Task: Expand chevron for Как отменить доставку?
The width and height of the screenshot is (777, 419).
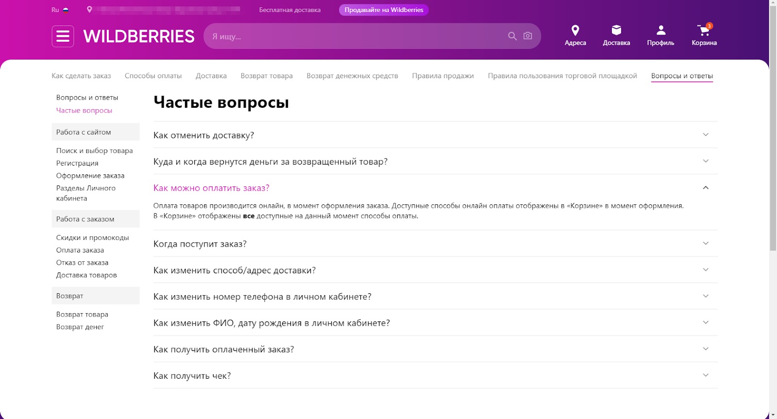Action: coord(706,134)
